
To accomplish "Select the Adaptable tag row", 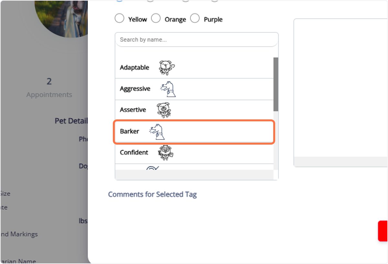I will click(x=194, y=67).
